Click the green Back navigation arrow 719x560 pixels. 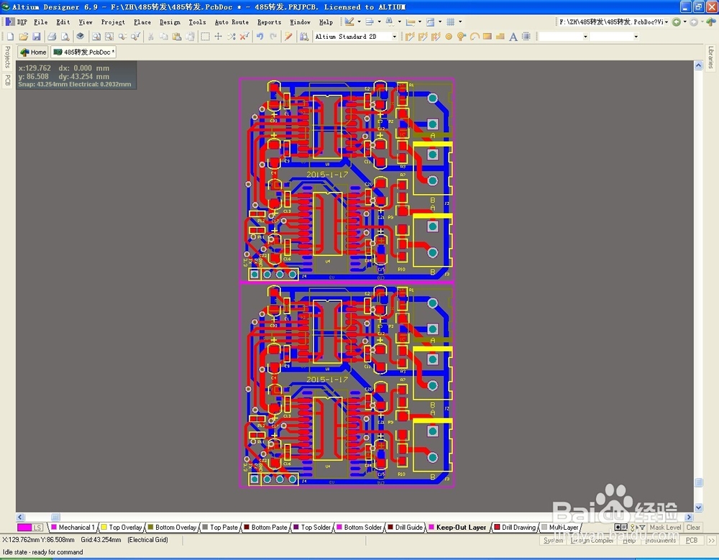click(x=677, y=22)
